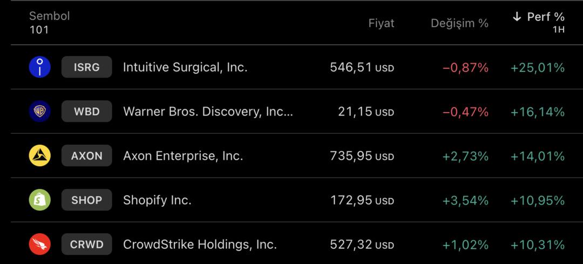Sort by the Fiyat column header

tap(381, 23)
